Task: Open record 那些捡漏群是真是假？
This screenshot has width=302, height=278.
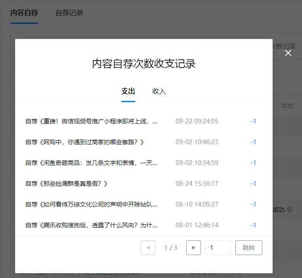Action: (67, 184)
